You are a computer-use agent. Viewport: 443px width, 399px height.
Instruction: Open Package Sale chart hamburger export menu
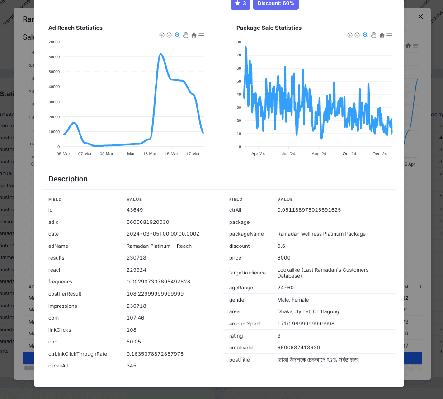coord(389,35)
